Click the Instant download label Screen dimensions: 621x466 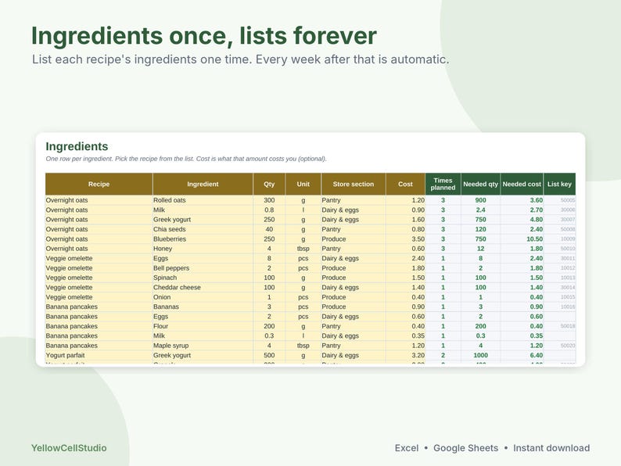pos(551,448)
